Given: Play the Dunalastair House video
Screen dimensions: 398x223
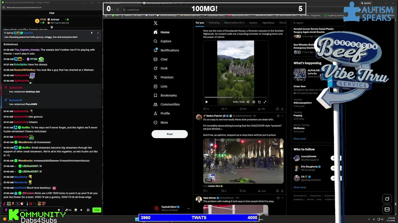Looking at the screenshot, I should pos(206,102).
